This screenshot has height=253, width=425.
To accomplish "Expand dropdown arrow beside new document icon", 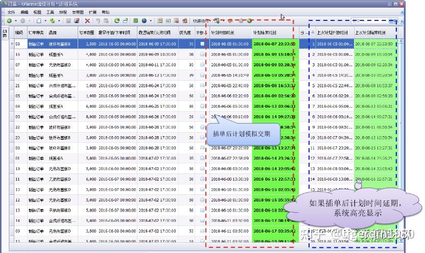I will [44, 21].
